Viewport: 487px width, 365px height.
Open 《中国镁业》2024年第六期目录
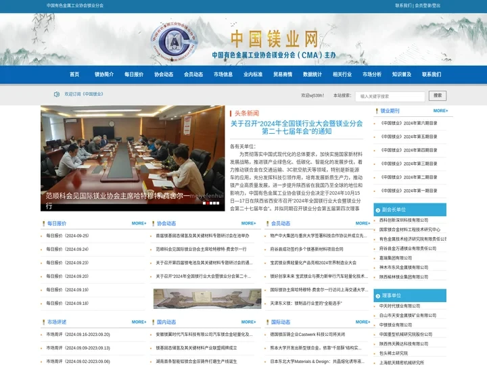(x=409, y=123)
